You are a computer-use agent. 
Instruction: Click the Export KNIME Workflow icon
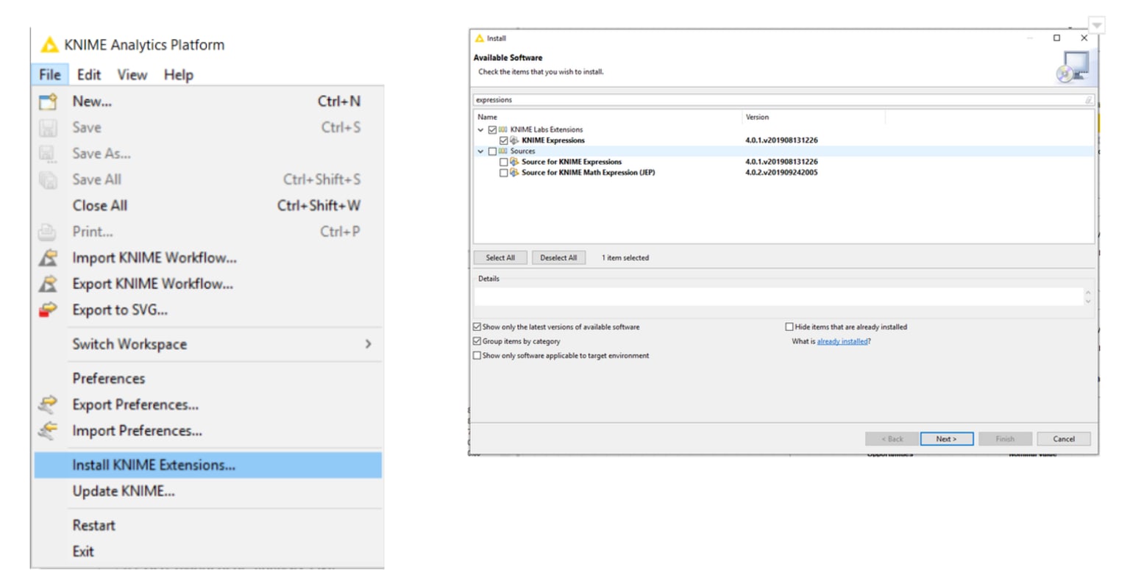point(48,284)
